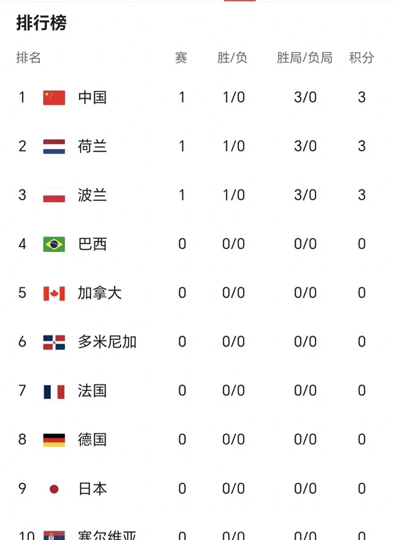Click the 胜局/负局 column header
Screen dimensions: 398x540
tap(305, 58)
